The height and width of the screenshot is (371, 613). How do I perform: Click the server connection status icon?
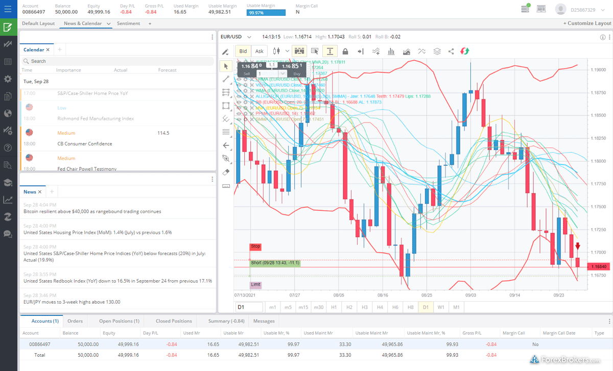click(526, 9)
